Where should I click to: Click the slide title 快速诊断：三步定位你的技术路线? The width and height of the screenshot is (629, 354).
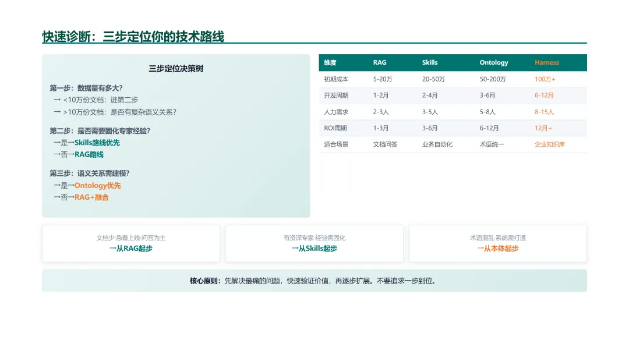133,37
